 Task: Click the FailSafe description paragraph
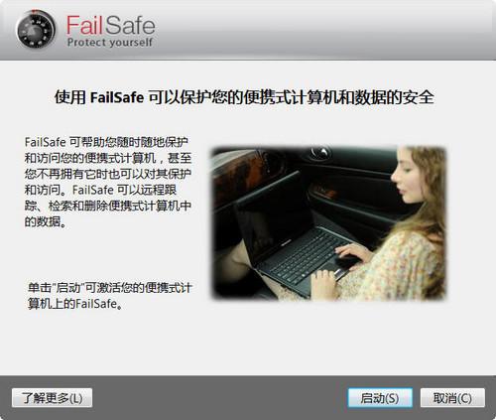pyautogui.click(x=108, y=182)
